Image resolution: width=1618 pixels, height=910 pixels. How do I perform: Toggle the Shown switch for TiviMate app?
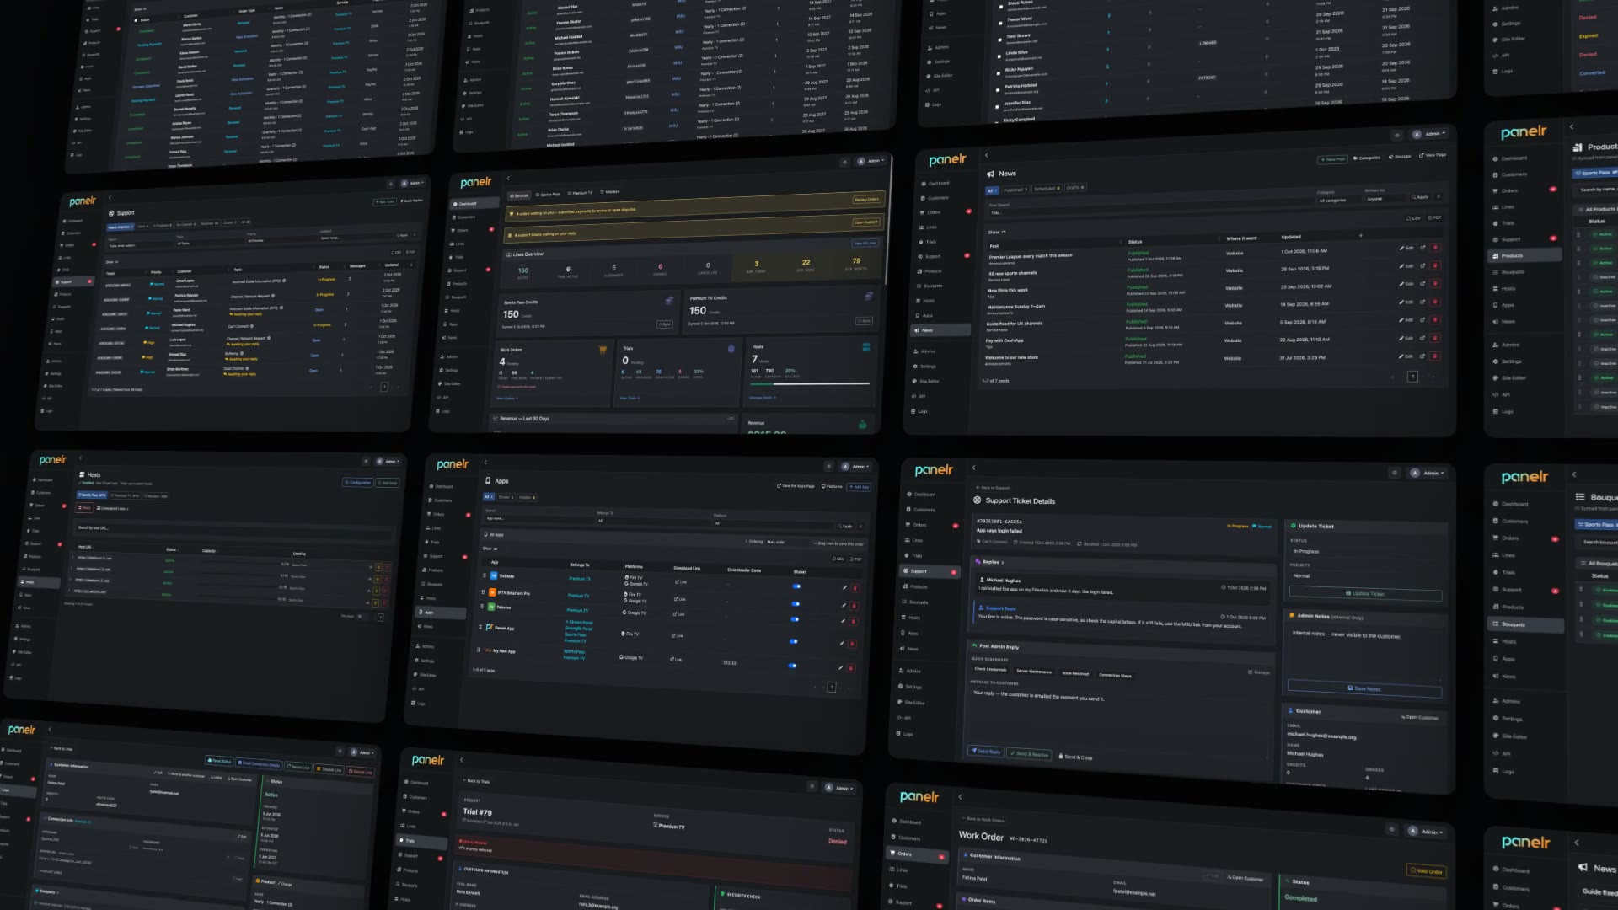(796, 586)
